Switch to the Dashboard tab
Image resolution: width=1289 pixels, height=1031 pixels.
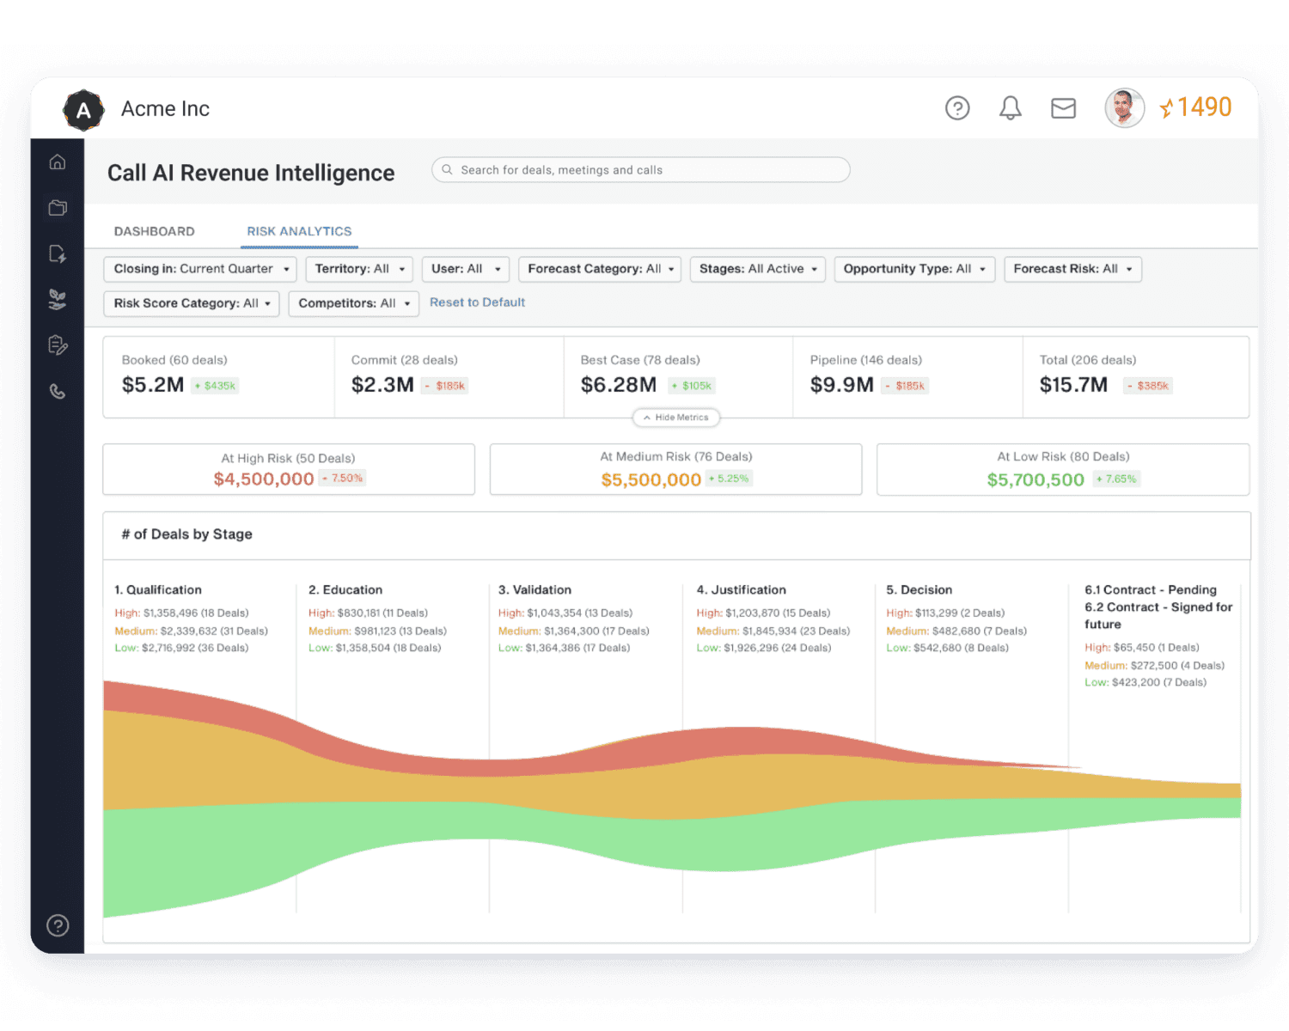tap(155, 231)
